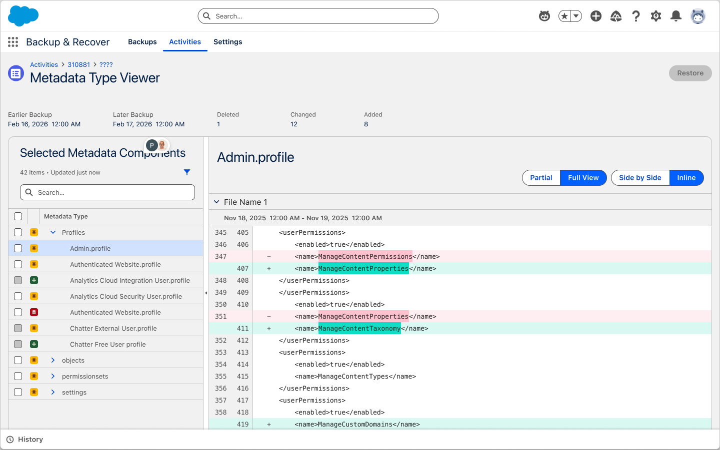Show notifications with the bell icon

[676, 16]
